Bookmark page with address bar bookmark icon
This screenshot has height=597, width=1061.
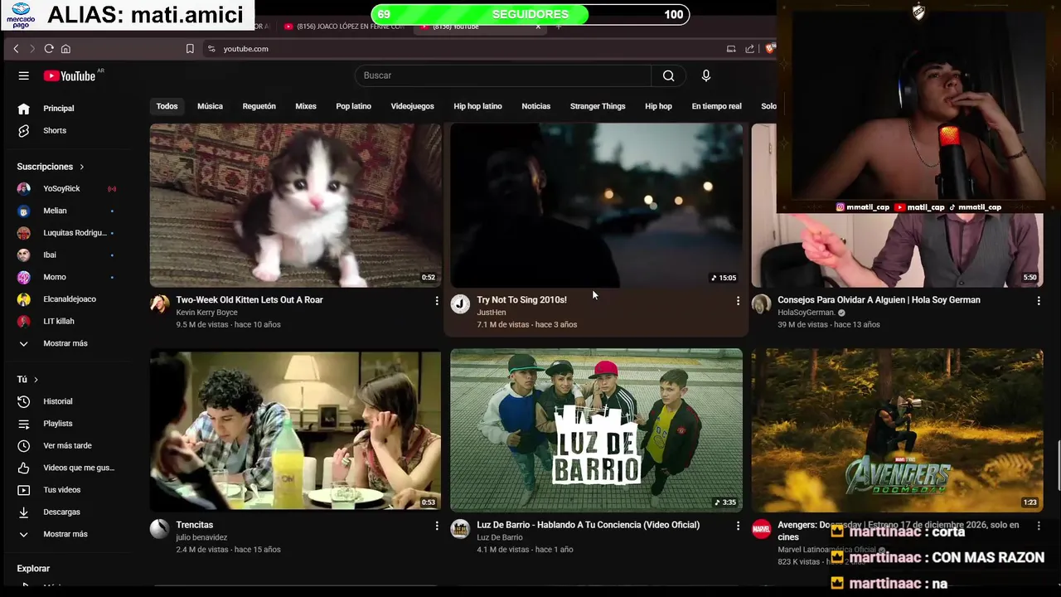pyautogui.click(x=190, y=49)
